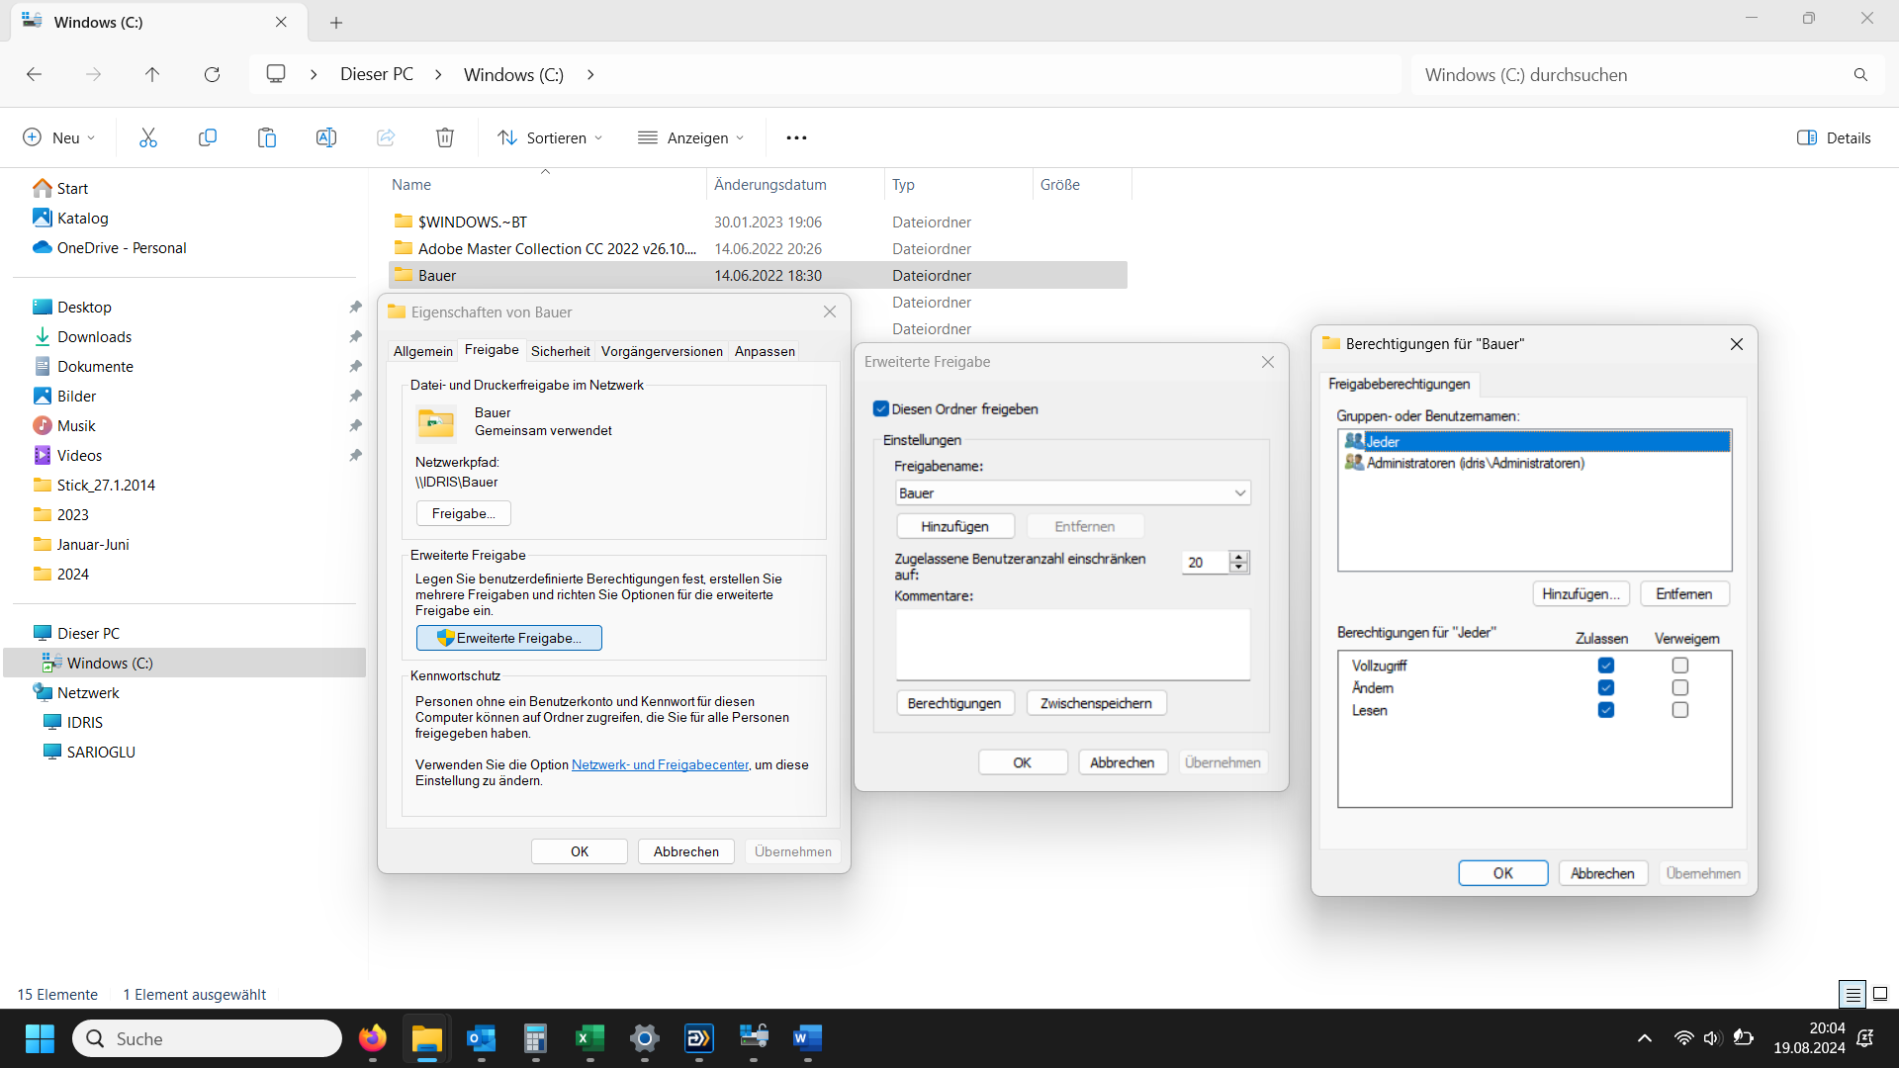Click the Copy icon in Explorer toolbar
Image resolution: width=1899 pixels, height=1068 pixels.
pyautogui.click(x=208, y=137)
